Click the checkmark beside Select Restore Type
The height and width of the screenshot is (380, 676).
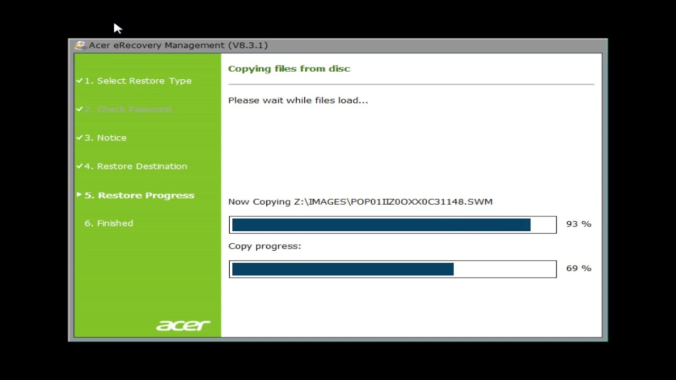[x=79, y=80]
